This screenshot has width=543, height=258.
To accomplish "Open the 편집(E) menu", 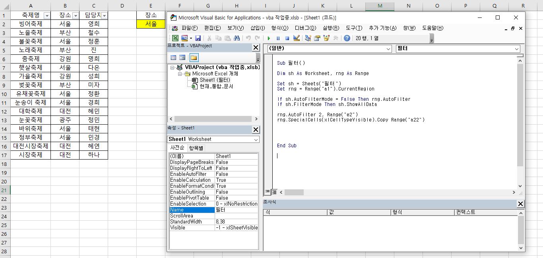I will 212,28.
